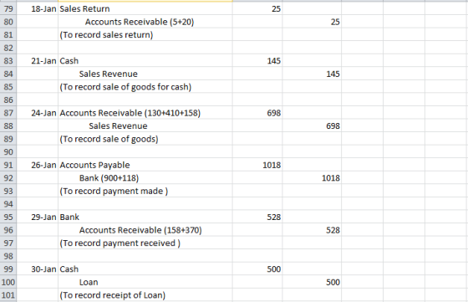This screenshot has height=302, width=468.
Task: Click the (To record payment received ) cell
Action: pyautogui.click(x=145, y=243)
